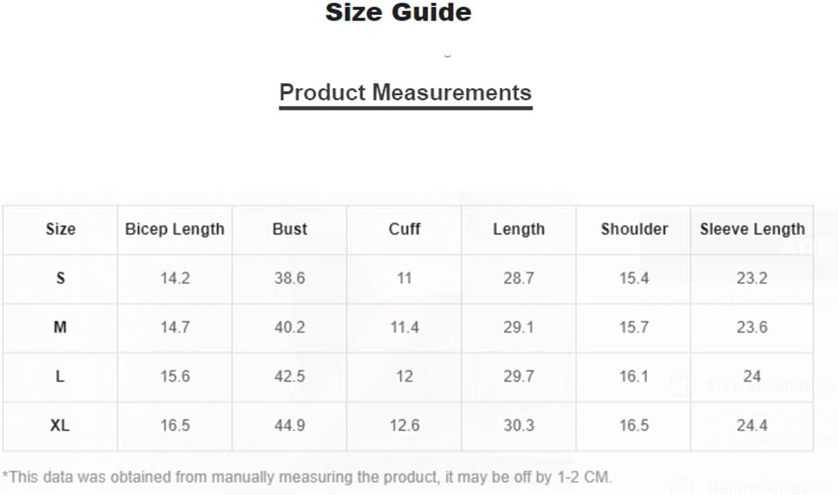Image resolution: width=838 pixels, height=495 pixels.
Task: Click the Size column header
Action: click(60, 229)
